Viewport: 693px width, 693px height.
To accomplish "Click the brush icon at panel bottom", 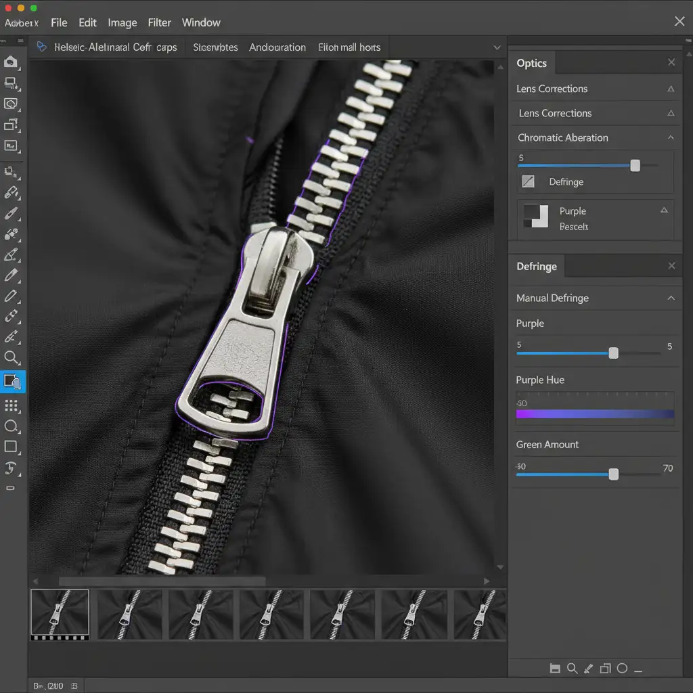I will click(x=588, y=669).
